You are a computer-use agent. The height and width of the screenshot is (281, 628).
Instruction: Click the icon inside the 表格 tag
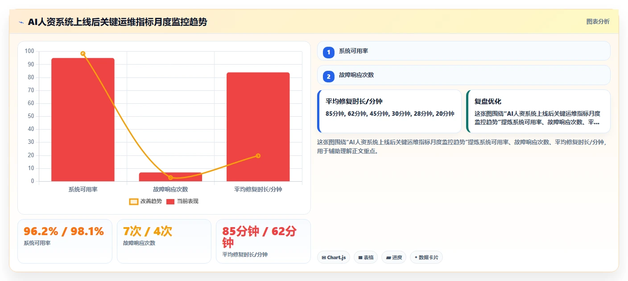click(360, 257)
